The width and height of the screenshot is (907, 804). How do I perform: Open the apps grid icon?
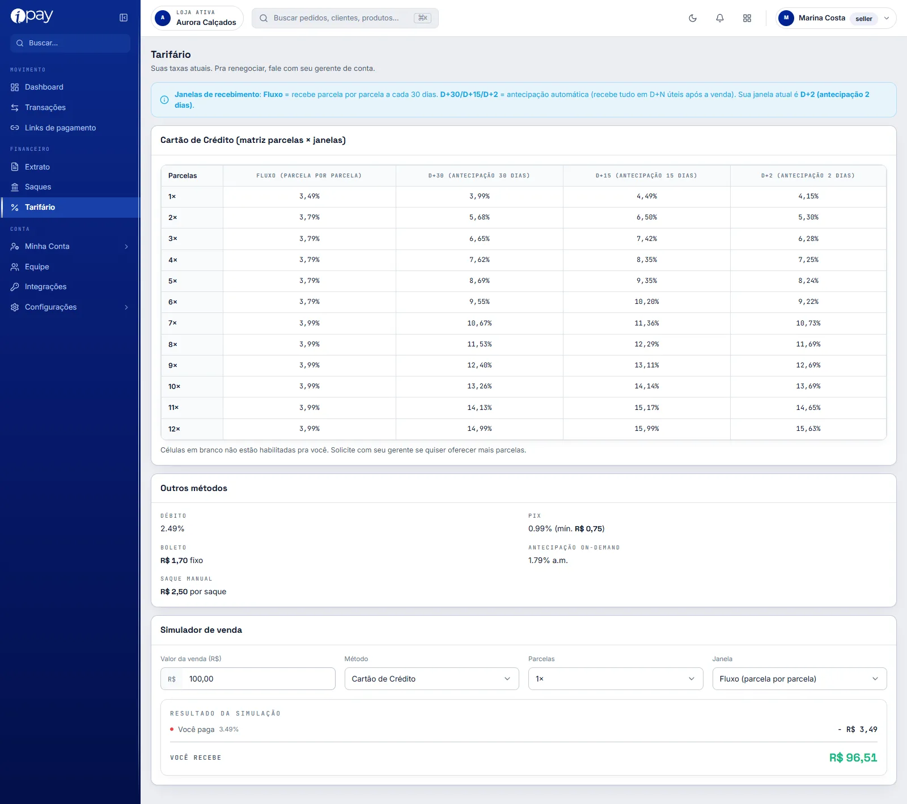pos(747,18)
